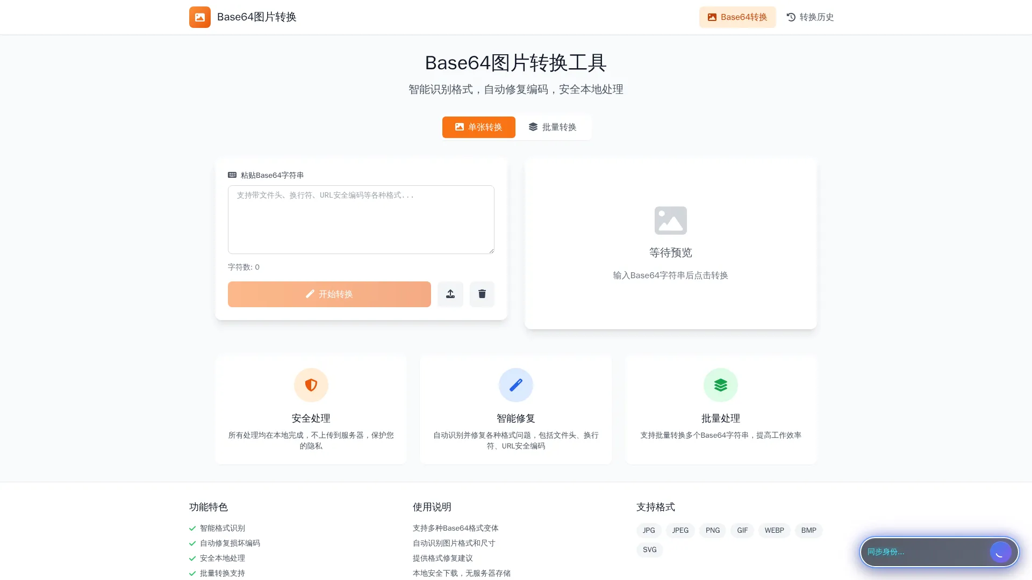
Task: Click the upload file icon
Action: (x=450, y=294)
